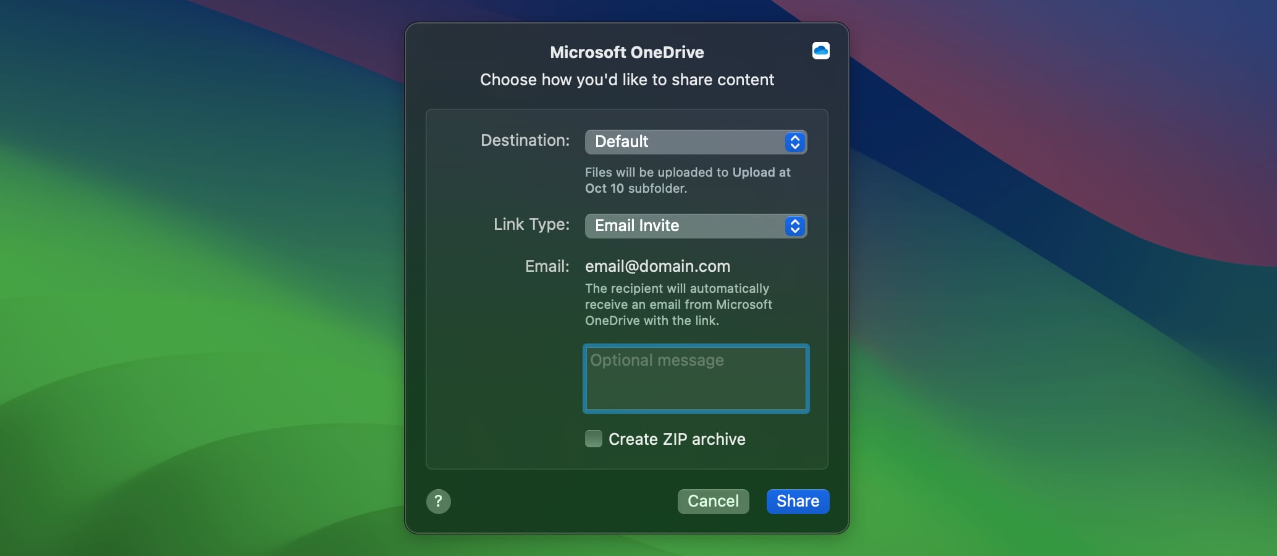Cancel the OneDrive share dialog
The image size is (1277, 556).
coord(713,502)
